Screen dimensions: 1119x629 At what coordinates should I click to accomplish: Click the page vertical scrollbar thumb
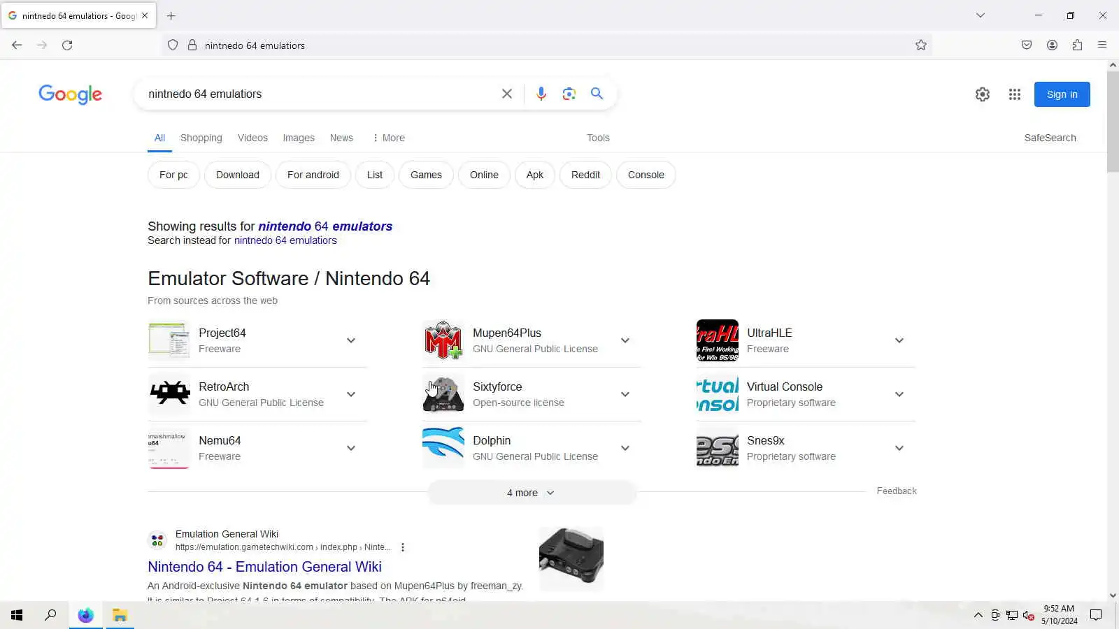pyautogui.click(x=1113, y=120)
